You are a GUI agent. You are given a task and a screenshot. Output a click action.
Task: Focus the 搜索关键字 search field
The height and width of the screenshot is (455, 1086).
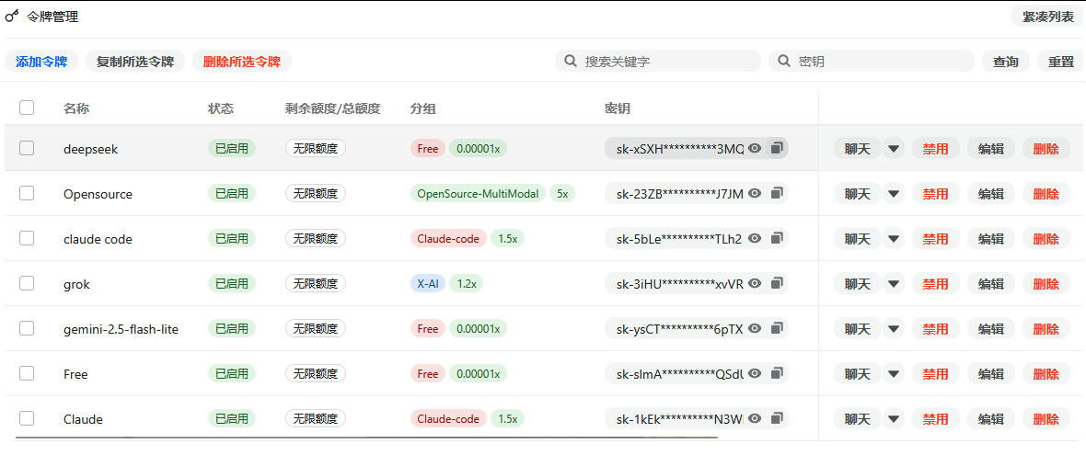point(658,61)
